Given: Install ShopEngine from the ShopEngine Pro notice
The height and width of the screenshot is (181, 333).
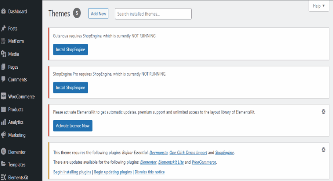Looking at the screenshot, I should (70, 88).
